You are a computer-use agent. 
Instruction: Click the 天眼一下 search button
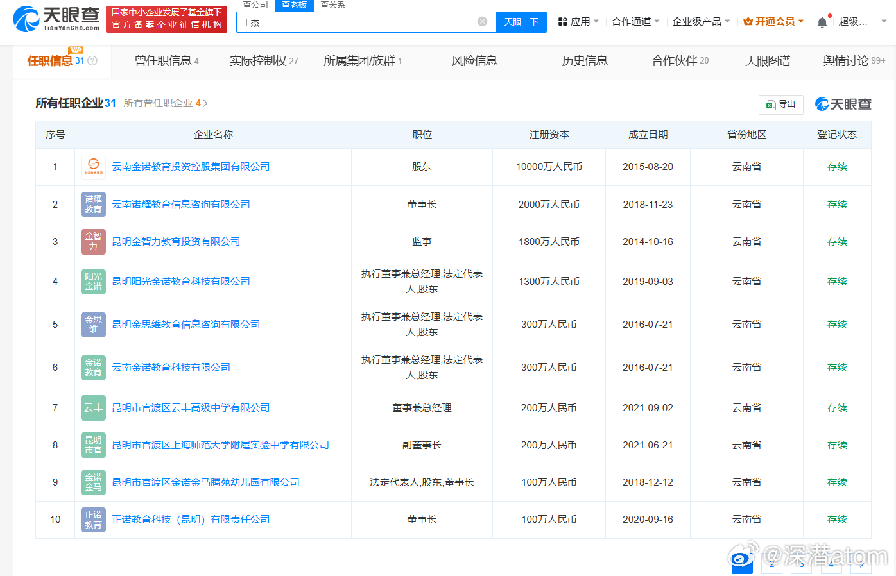pyautogui.click(x=521, y=22)
